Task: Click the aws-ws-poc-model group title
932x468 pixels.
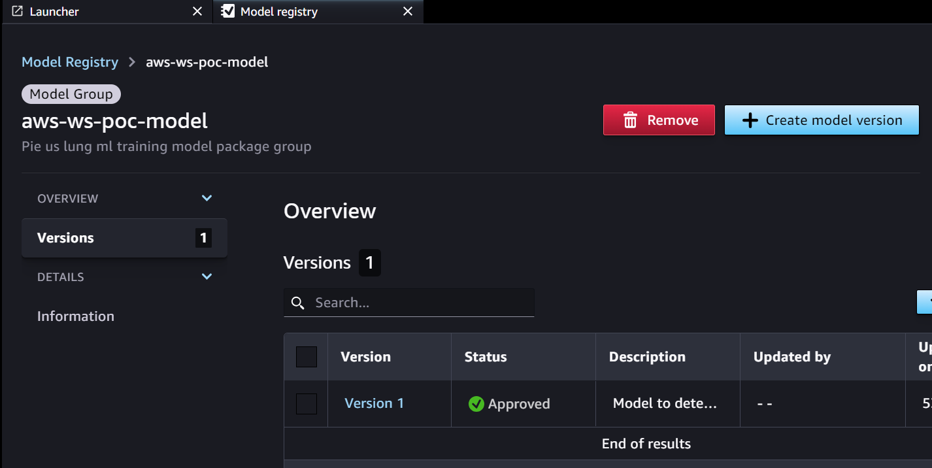Action: pyautogui.click(x=115, y=120)
